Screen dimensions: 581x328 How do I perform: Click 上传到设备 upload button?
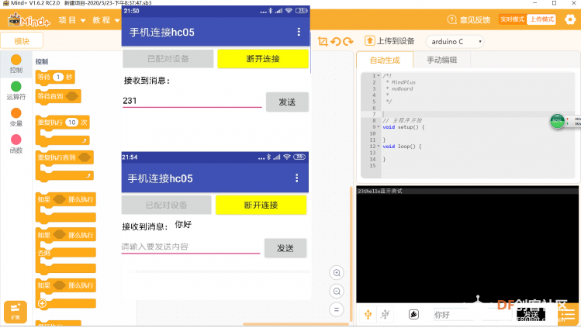[x=389, y=41]
